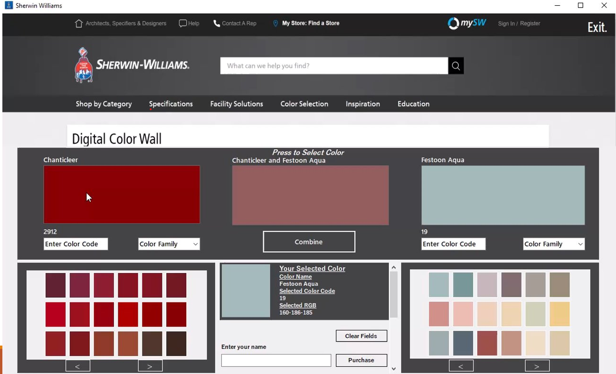Pick the yellow swatch ending right palette's middle row
This screenshot has width=616, height=374.
click(x=559, y=314)
